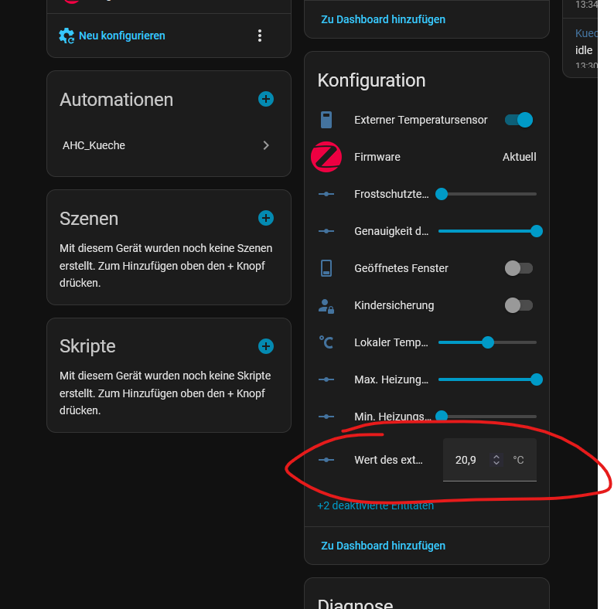Enable the Geöffnetes Fenster toggle
The width and height of the screenshot is (614, 609).
pos(519,268)
